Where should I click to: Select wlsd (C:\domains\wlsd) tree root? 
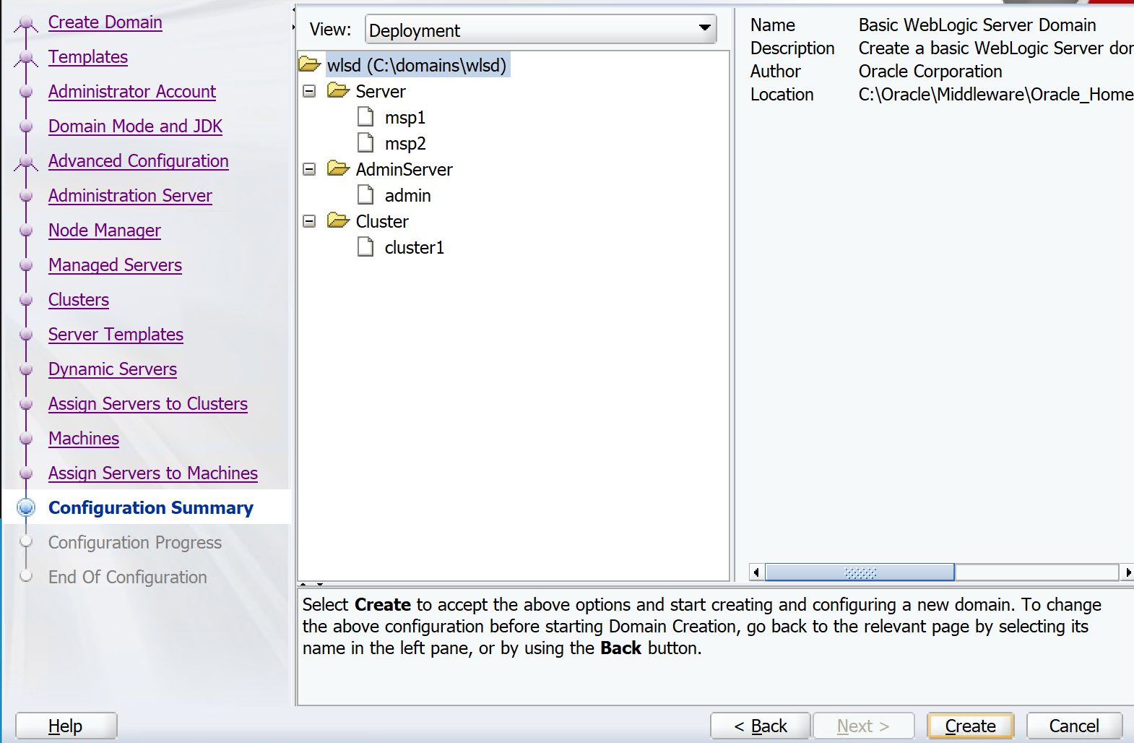[x=417, y=65]
